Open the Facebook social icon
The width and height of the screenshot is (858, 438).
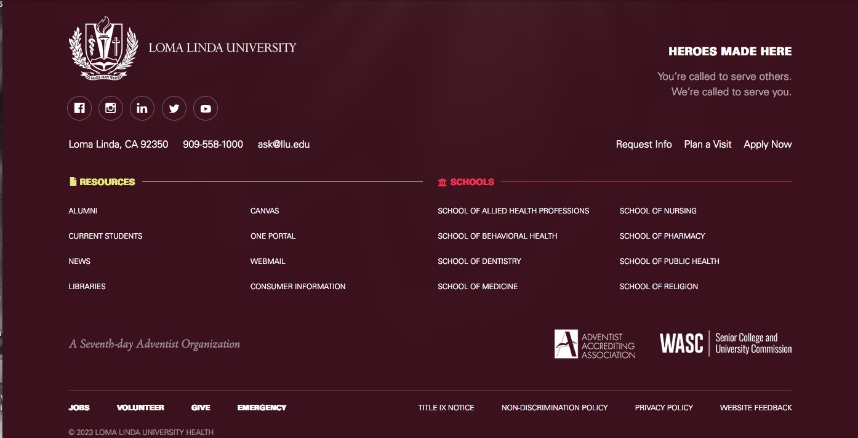pyautogui.click(x=79, y=108)
